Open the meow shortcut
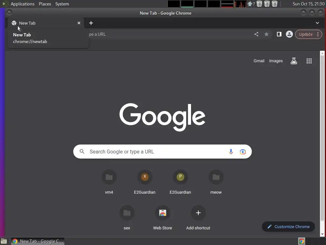Viewport: 326px width, 245px height. coord(216,182)
